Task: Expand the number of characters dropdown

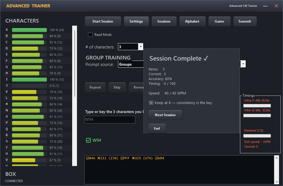Action: tap(141, 47)
